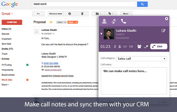177x112 pixels.
Task: Click the Remove label button
Action: (x=55, y=14)
